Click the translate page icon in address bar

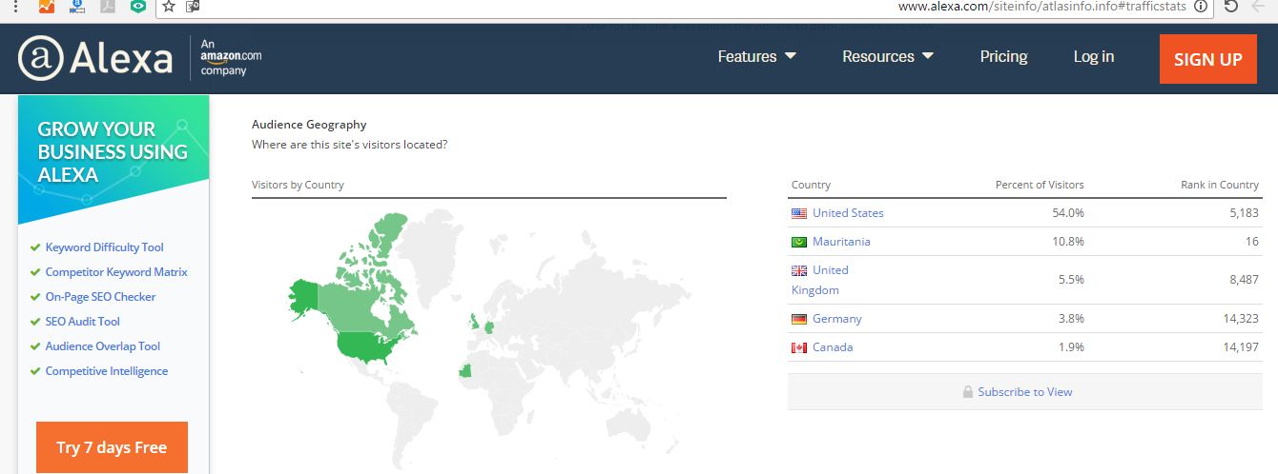coord(193,6)
